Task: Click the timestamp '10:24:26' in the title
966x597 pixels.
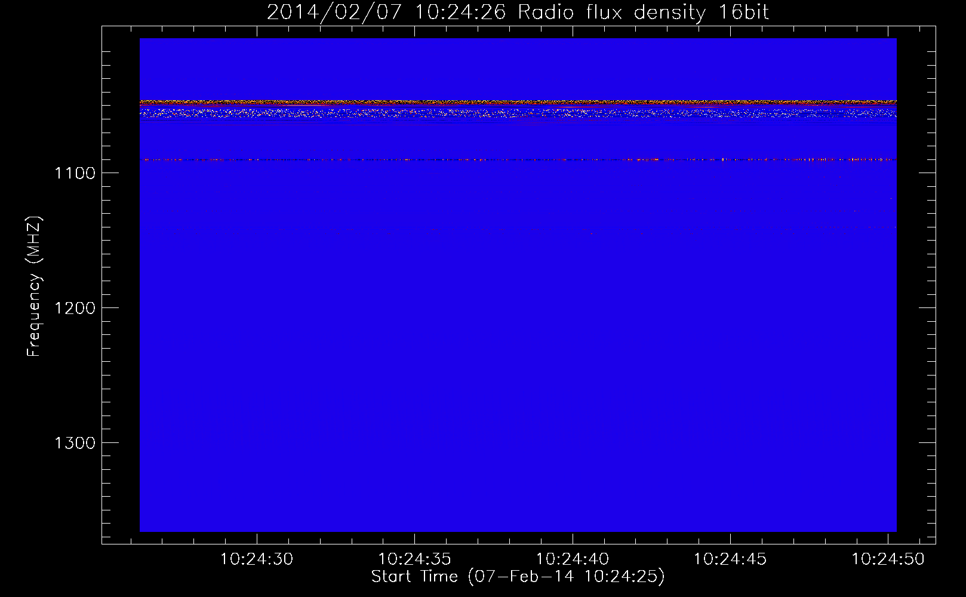Action: click(460, 13)
